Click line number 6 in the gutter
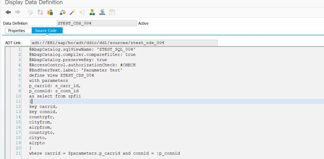Screen dimensions: 324x159 click(20, 75)
